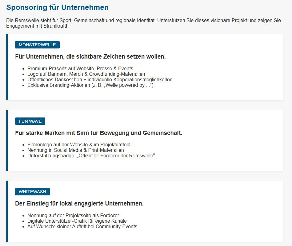Select the heading Für starke Marken
The image size is (292, 246).
[99, 133]
